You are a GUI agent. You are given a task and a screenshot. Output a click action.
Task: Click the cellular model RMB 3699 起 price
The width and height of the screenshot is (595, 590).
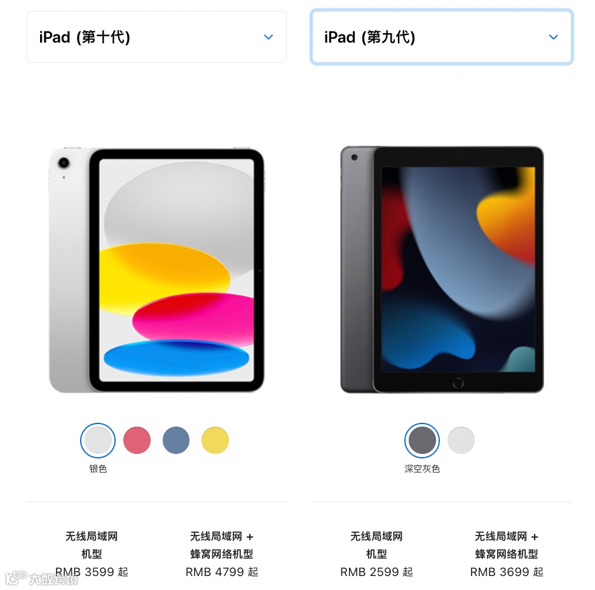(x=507, y=572)
